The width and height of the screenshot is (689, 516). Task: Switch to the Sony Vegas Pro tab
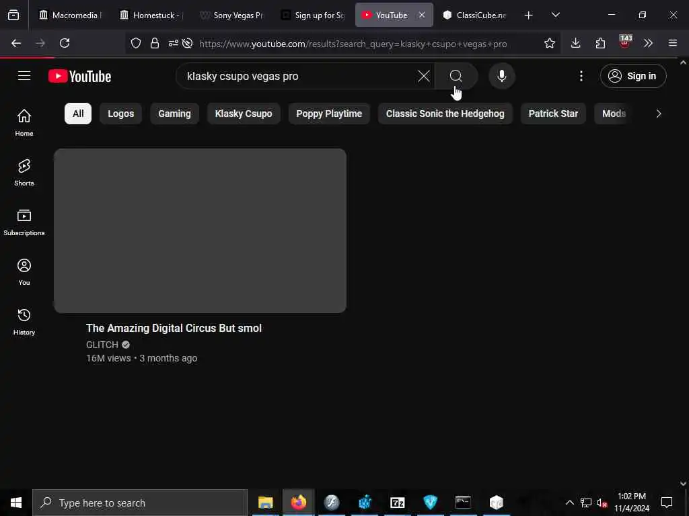pyautogui.click(x=231, y=15)
